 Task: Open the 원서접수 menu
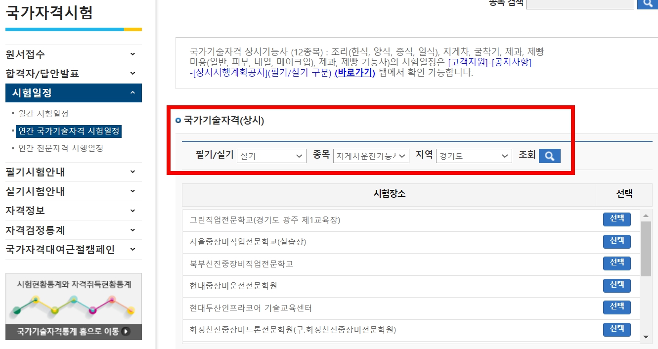tap(74, 54)
